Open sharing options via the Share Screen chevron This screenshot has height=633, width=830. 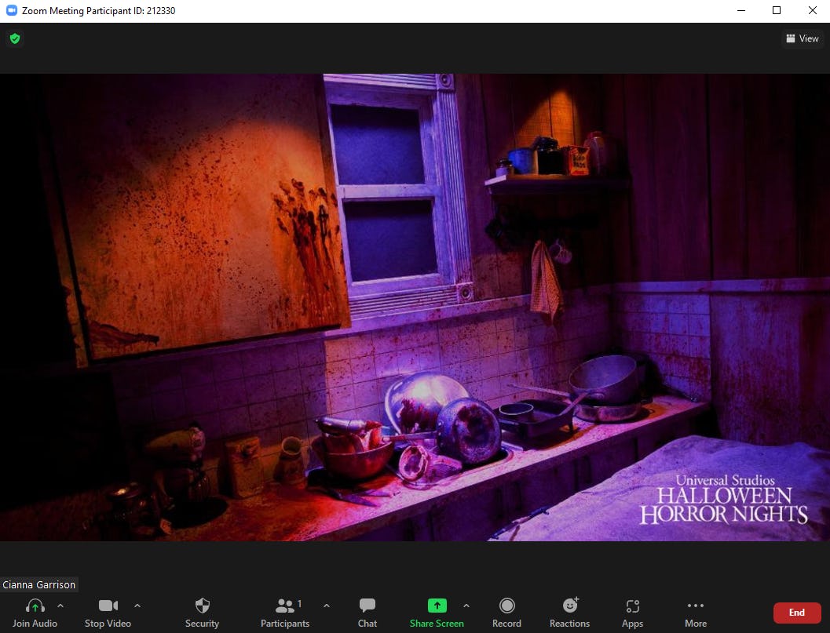[x=467, y=605]
